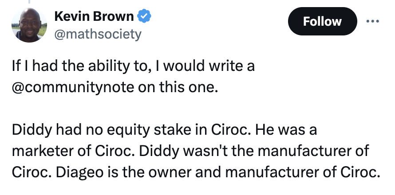Click the words "He was a"
395x195 pixels.
pyautogui.click(x=286, y=130)
